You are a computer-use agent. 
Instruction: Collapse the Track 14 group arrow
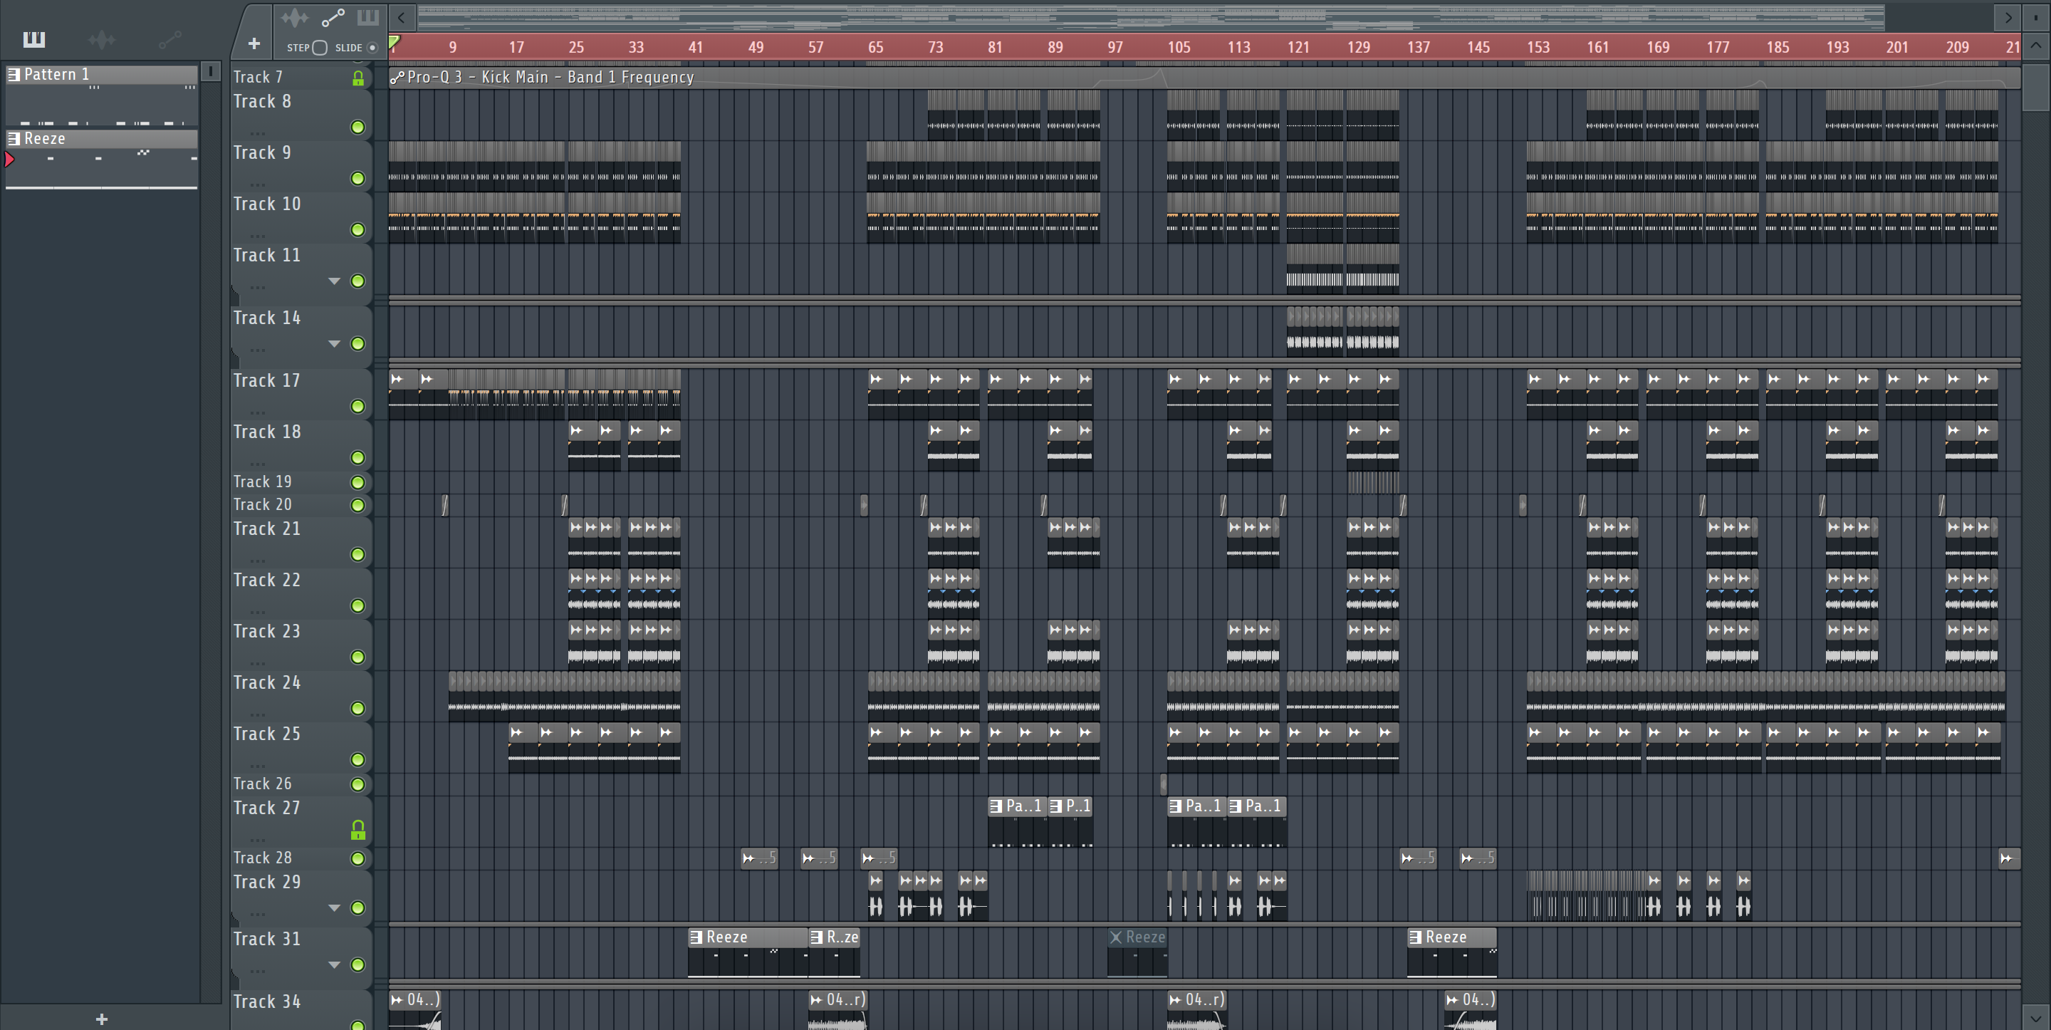click(335, 344)
